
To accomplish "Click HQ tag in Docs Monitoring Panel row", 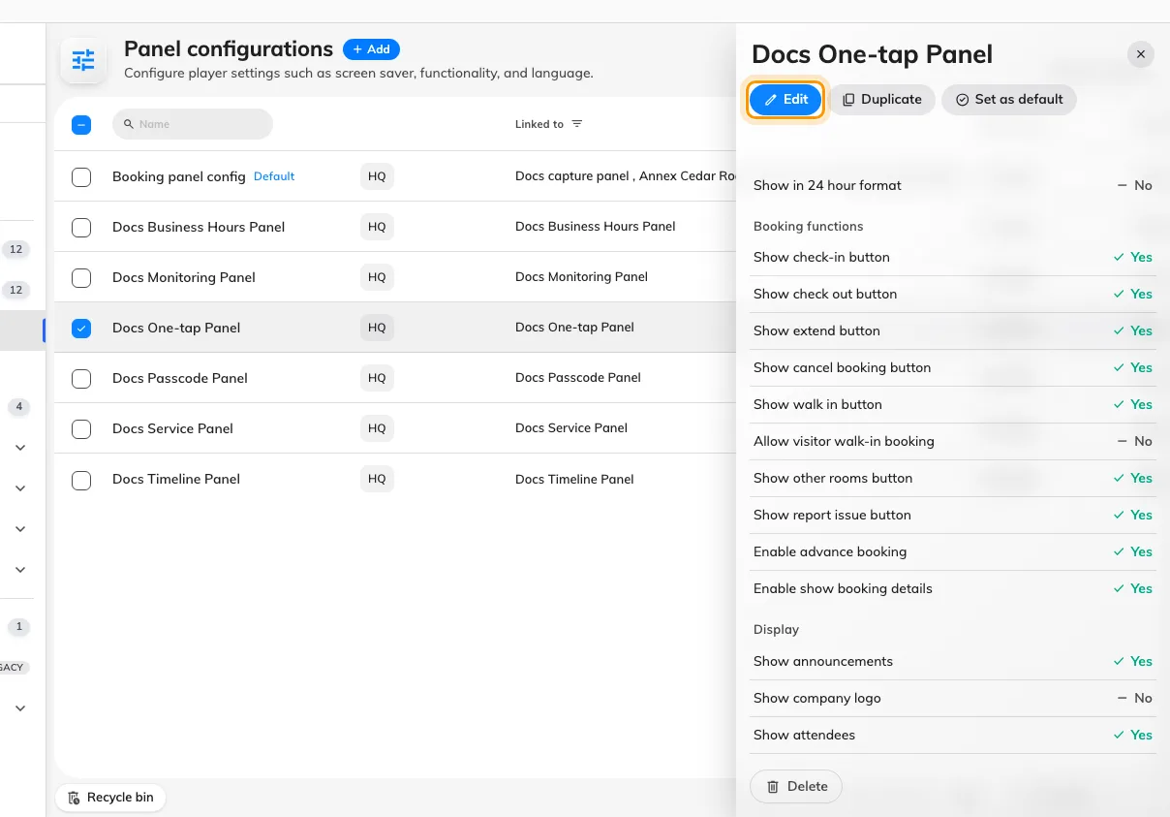I will (x=377, y=277).
